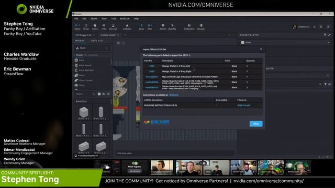Close the Import Official LEGO Set dialog
Screen dimensions: 335x188
click(261, 49)
